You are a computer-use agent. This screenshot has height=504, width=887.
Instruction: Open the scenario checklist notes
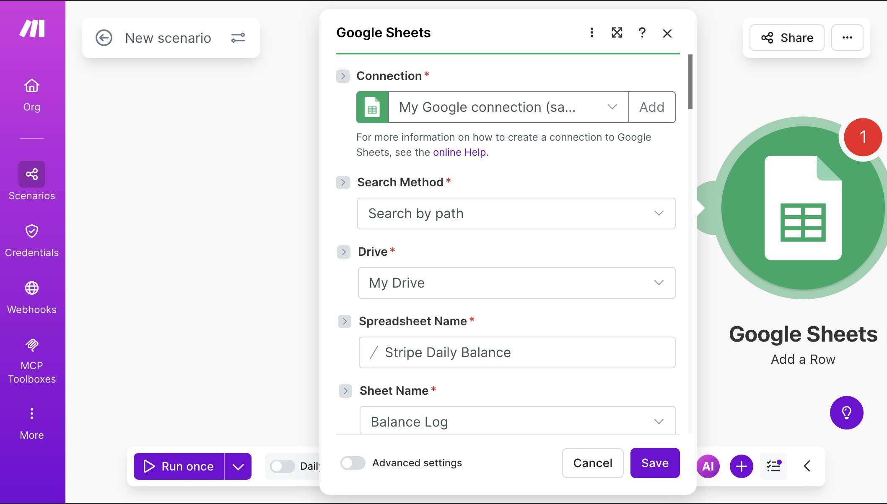click(x=773, y=466)
